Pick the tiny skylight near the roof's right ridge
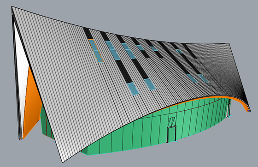Image resolution: width=258 pixels, height=167 pixels. [179, 51]
